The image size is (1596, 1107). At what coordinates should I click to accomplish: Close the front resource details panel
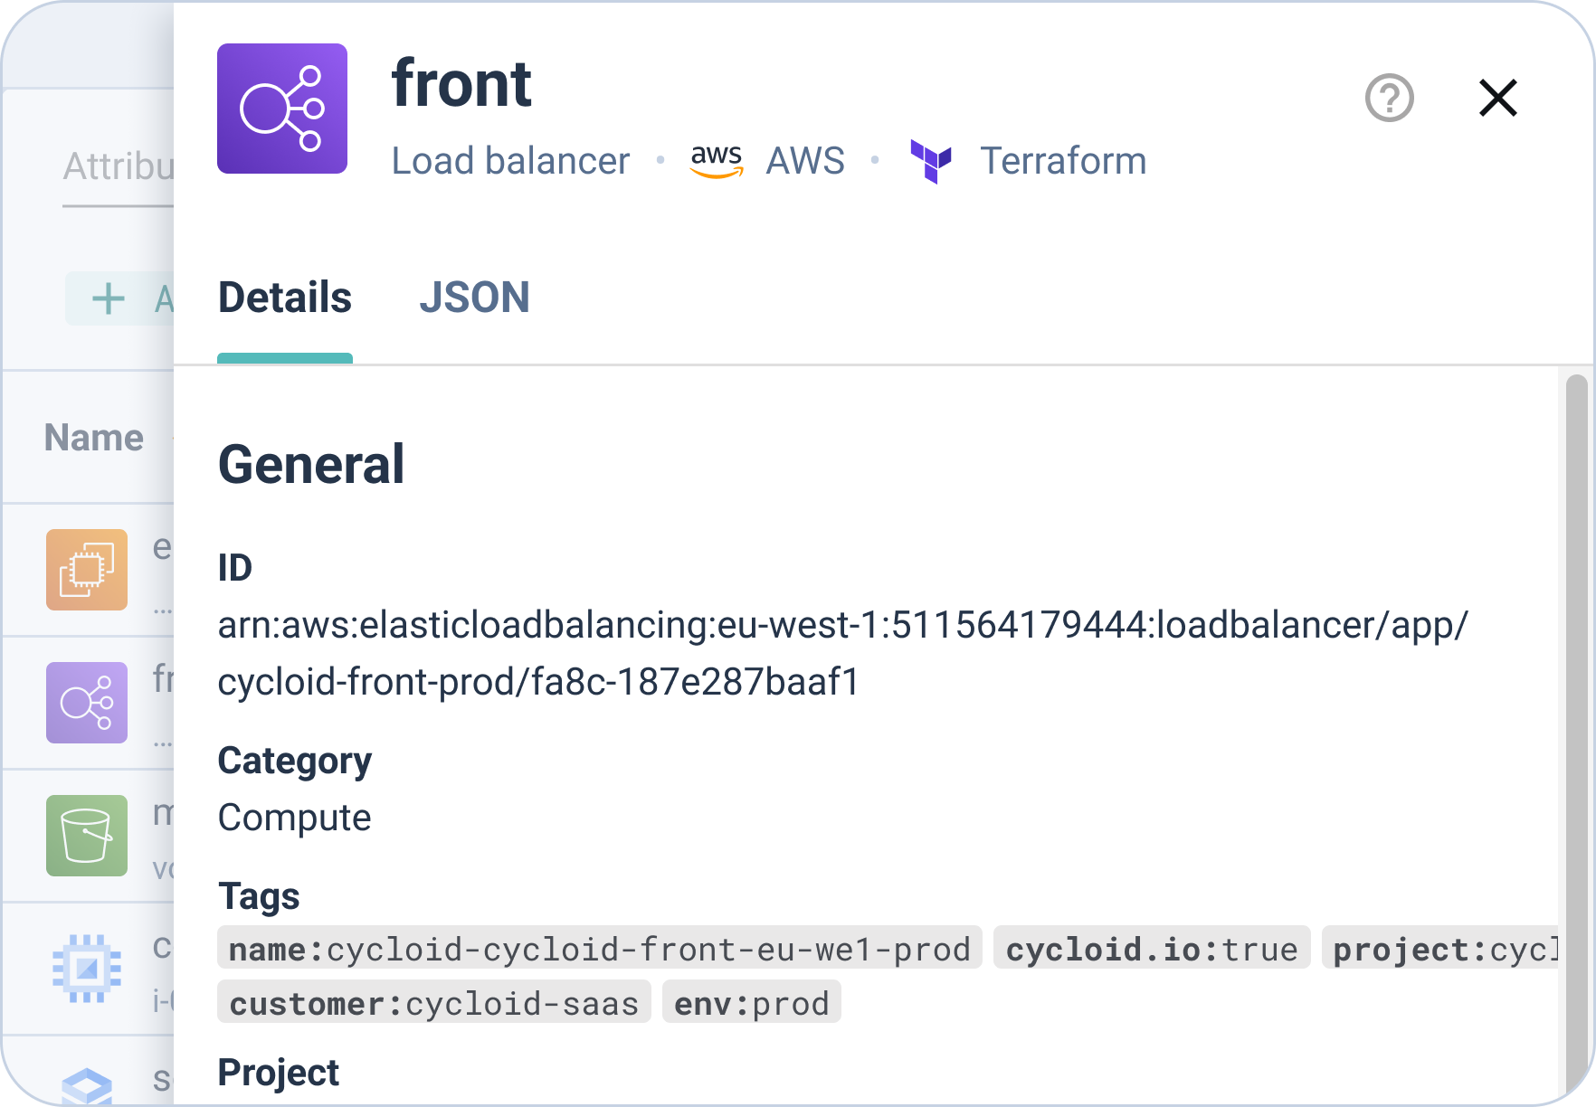point(1497,98)
